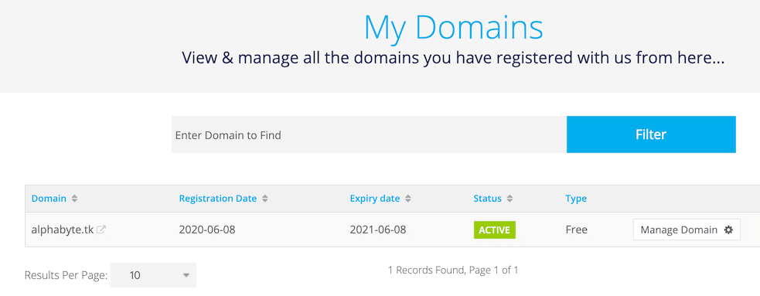The width and height of the screenshot is (760, 296).
Task: Click the Status column header
Action: click(x=488, y=199)
